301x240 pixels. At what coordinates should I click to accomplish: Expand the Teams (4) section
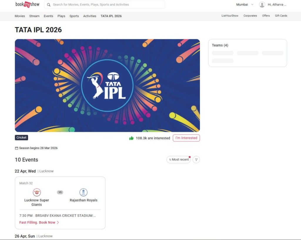tap(220, 45)
